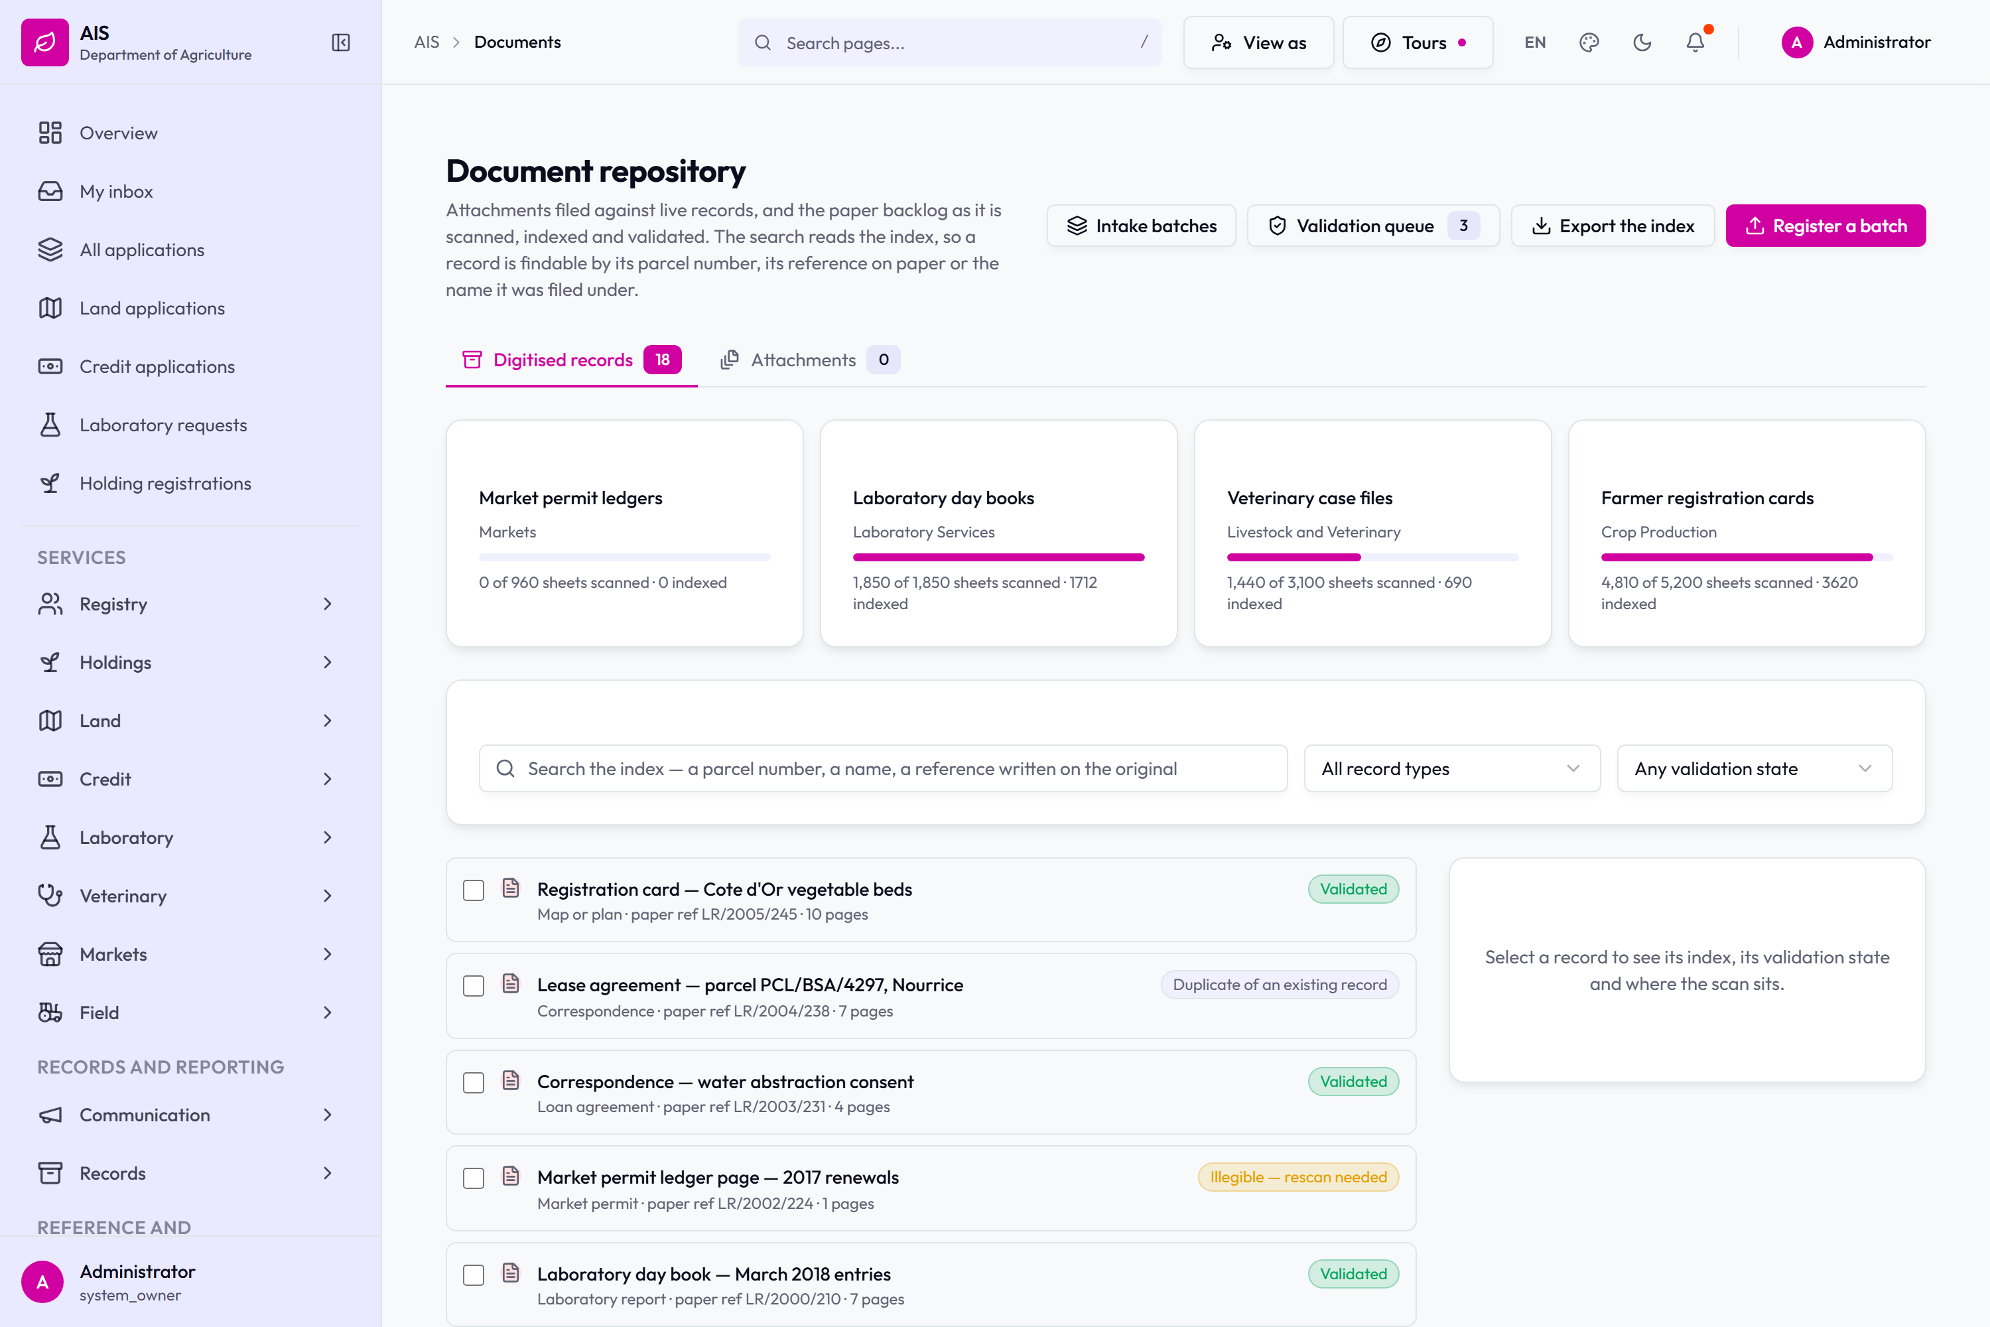This screenshot has width=1990, height=1327.
Task: Click Register a batch button
Action: 1825,226
